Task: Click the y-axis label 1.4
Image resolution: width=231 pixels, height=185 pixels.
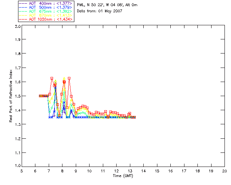Action: point(18,110)
